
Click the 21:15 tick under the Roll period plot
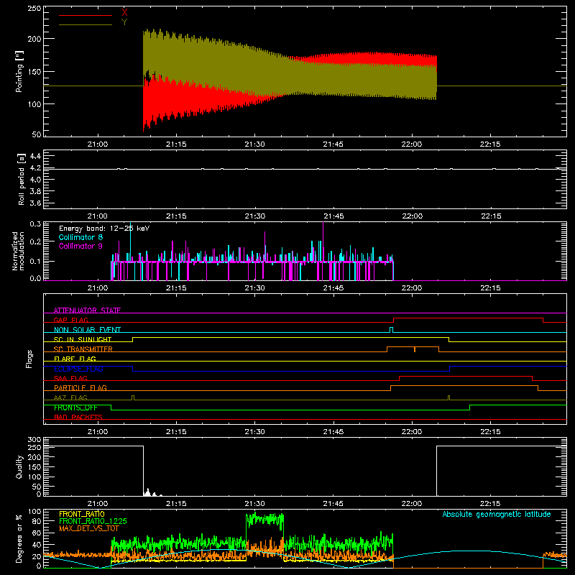[x=176, y=216]
